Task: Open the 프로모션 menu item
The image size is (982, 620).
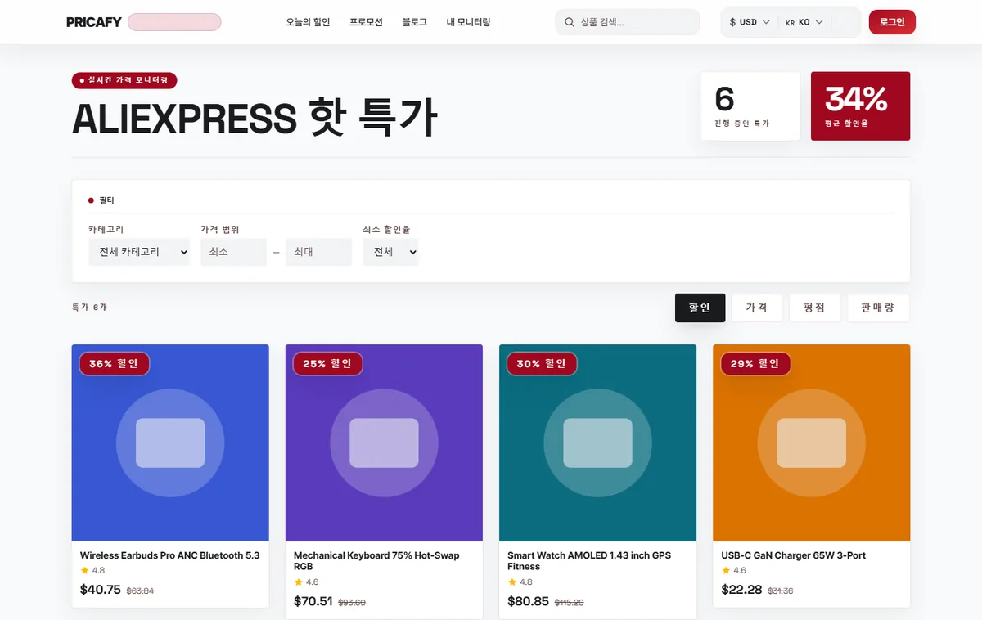Action: 366,22
